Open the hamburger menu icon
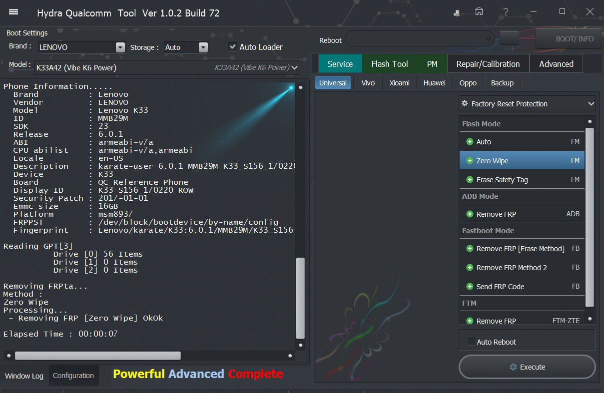 click(x=14, y=12)
